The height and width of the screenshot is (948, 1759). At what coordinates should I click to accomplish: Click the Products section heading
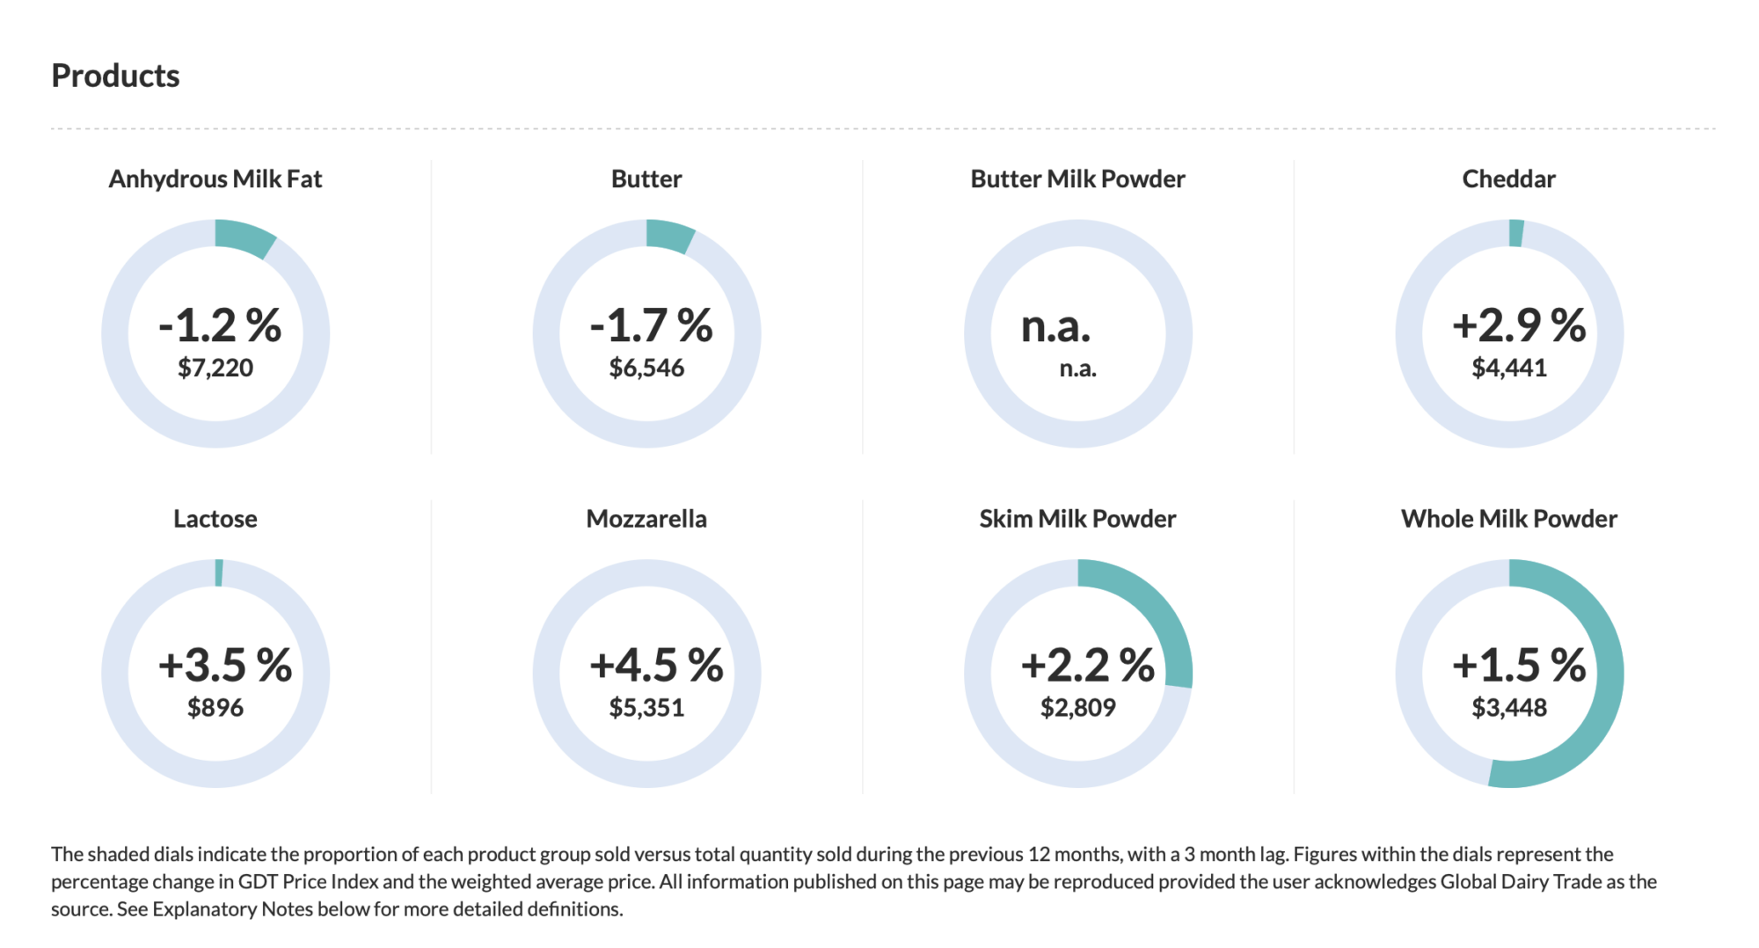(x=115, y=76)
